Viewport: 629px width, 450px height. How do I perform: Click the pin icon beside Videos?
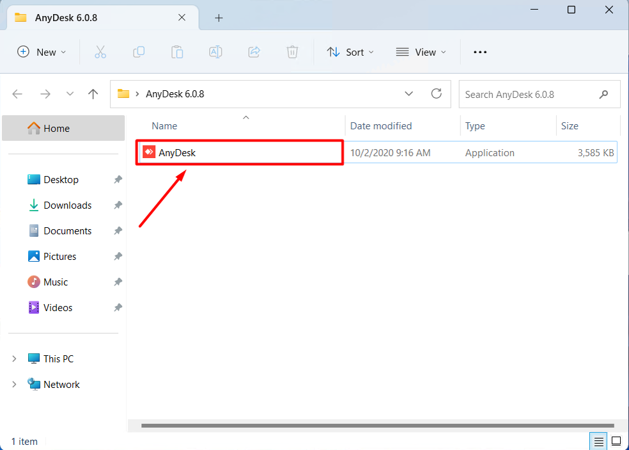click(x=118, y=308)
